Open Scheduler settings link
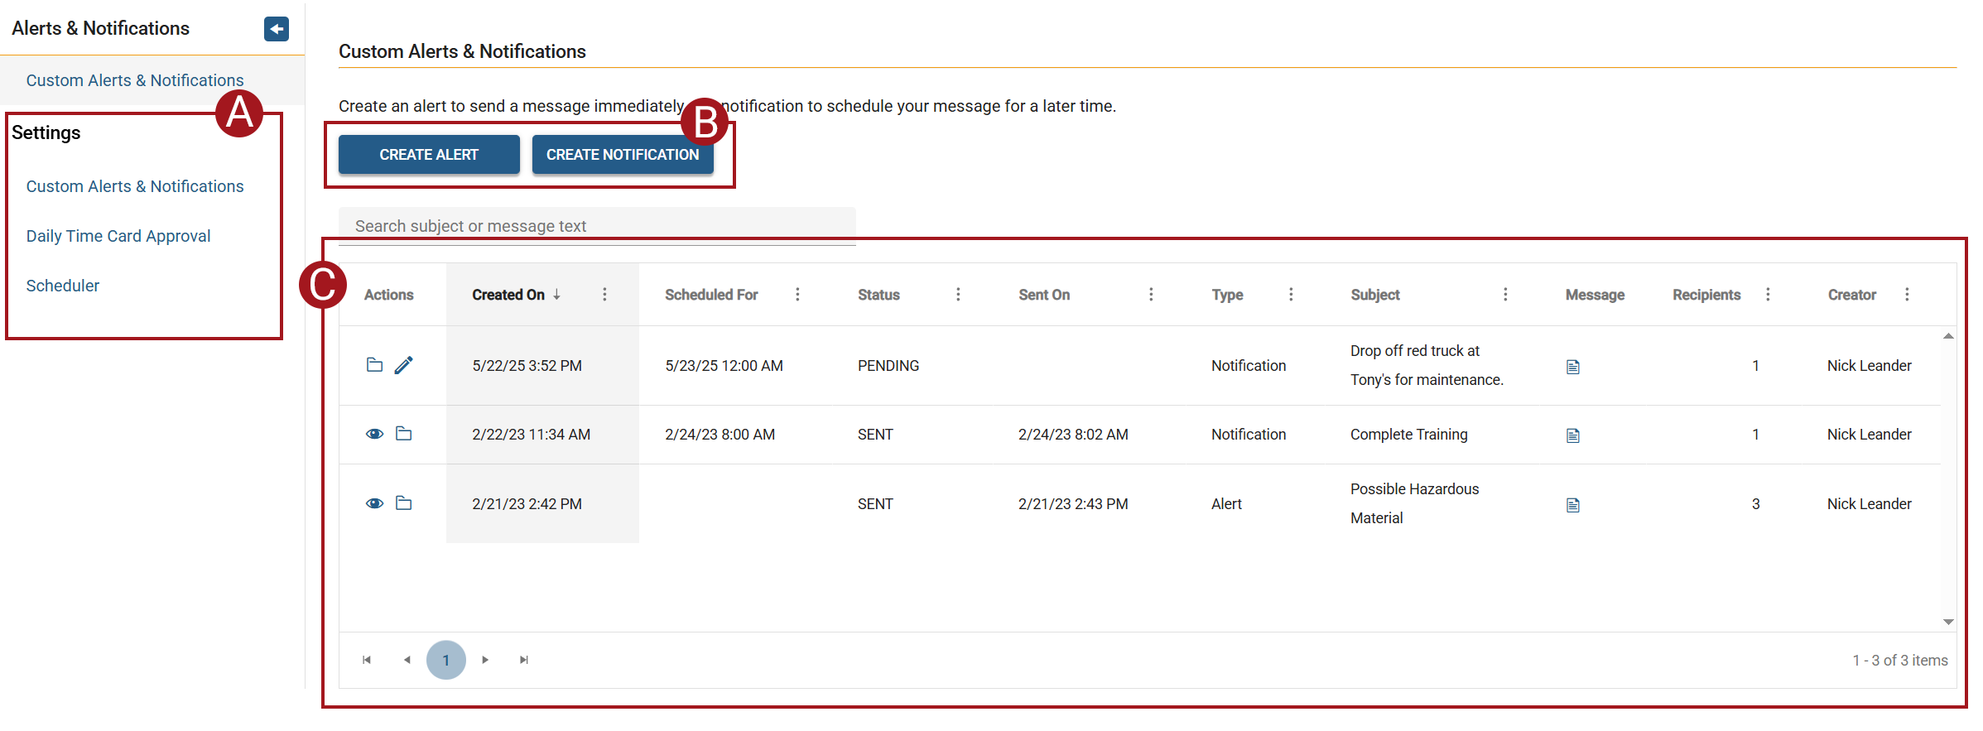The width and height of the screenshot is (1983, 731). (63, 286)
